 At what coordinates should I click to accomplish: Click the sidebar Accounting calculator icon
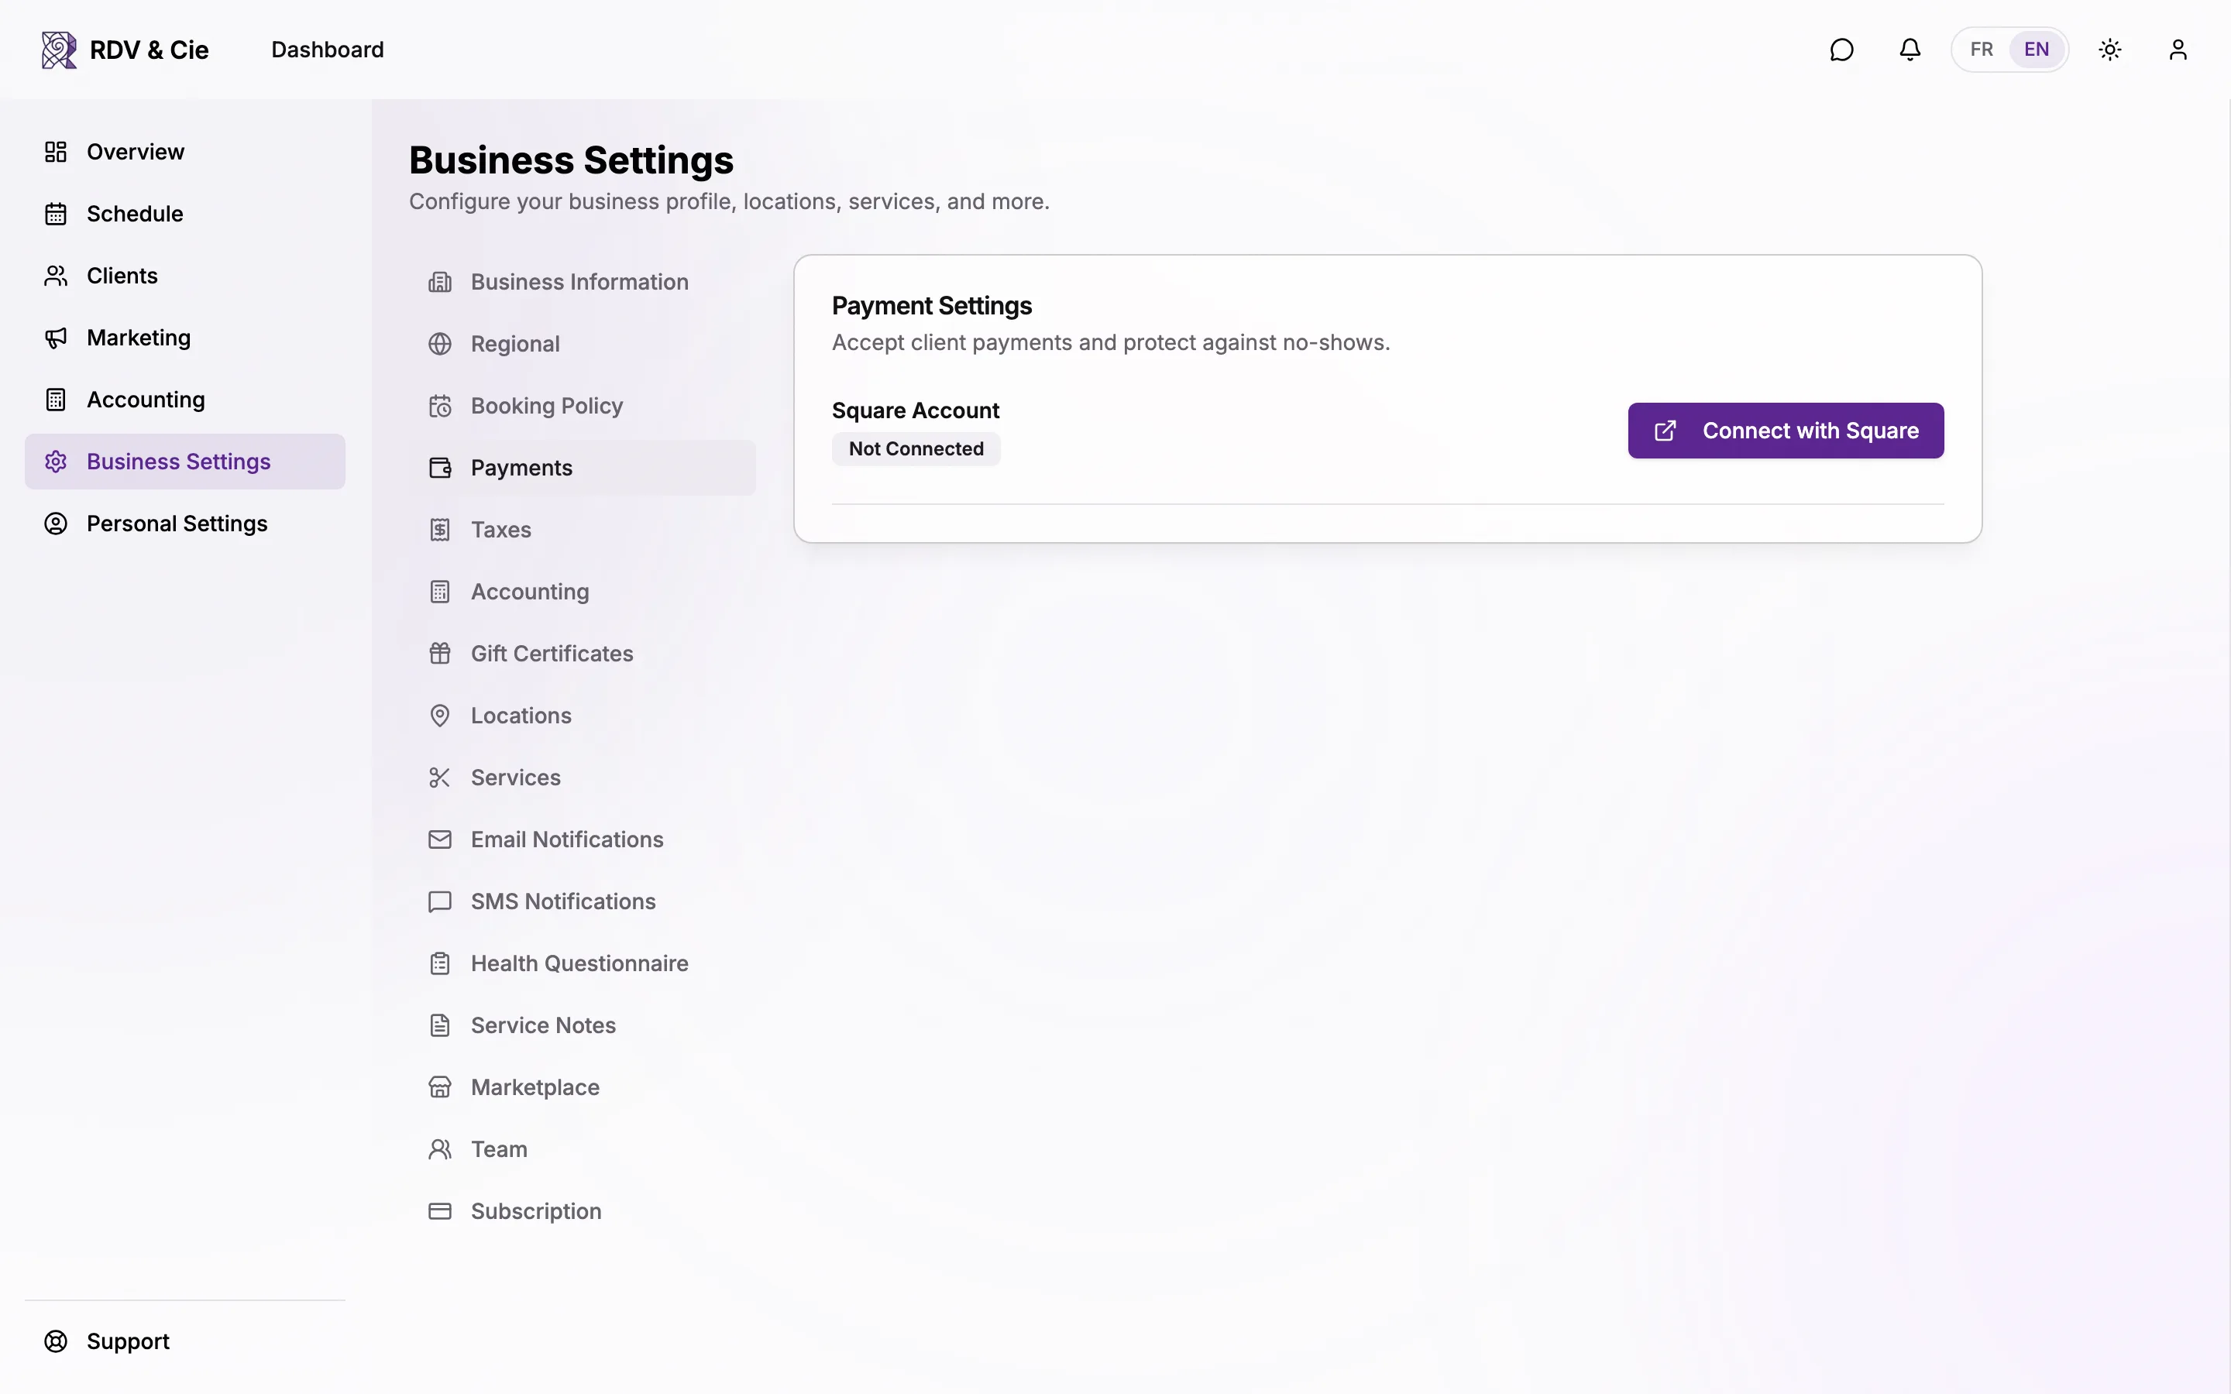57,399
